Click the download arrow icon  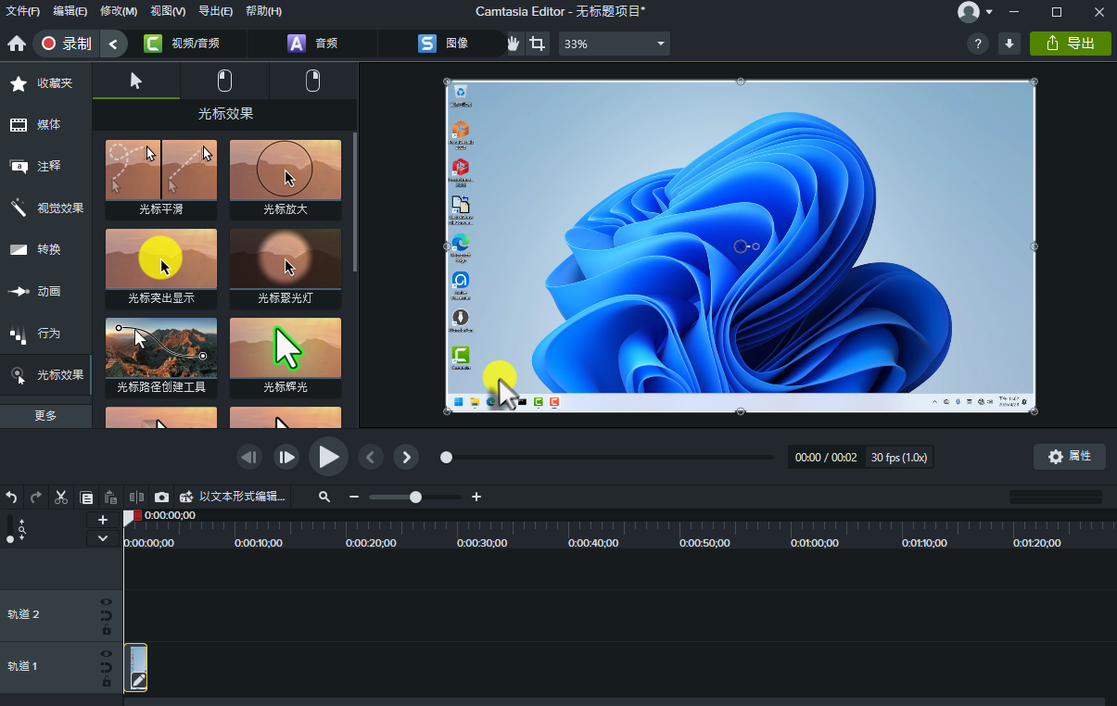point(1009,44)
